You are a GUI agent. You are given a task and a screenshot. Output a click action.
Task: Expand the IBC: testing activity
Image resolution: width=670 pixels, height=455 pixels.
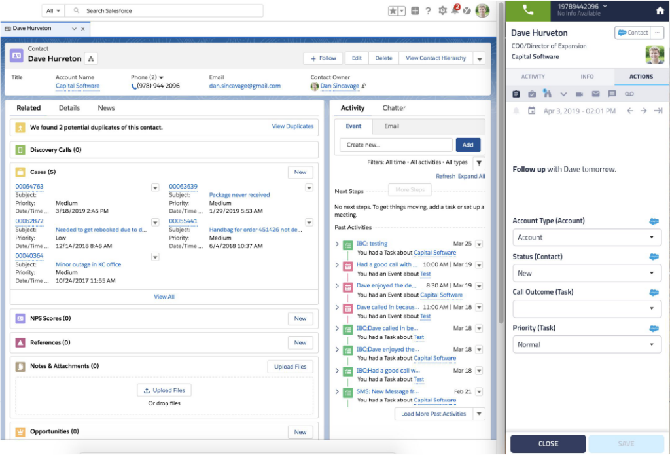pyautogui.click(x=337, y=244)
